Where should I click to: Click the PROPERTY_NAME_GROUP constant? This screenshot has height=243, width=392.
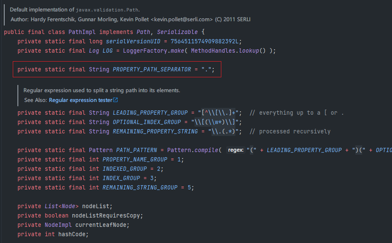pyautogui.click(x=135, y=159)
